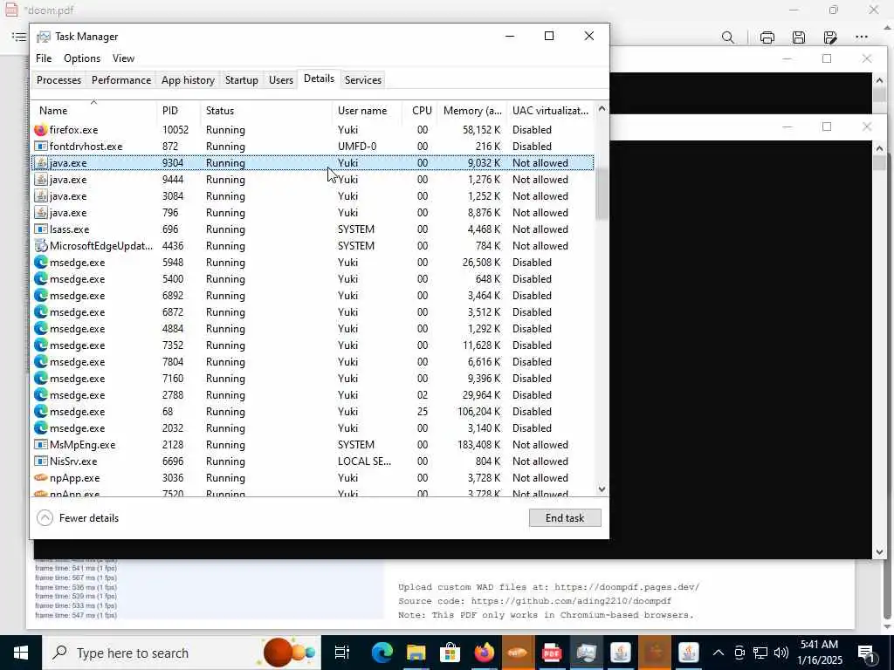The width and height of the screenshot is (894, 670).
Task: Click the java.exe icon with PID 796
Action: click(x=40, y=213)
